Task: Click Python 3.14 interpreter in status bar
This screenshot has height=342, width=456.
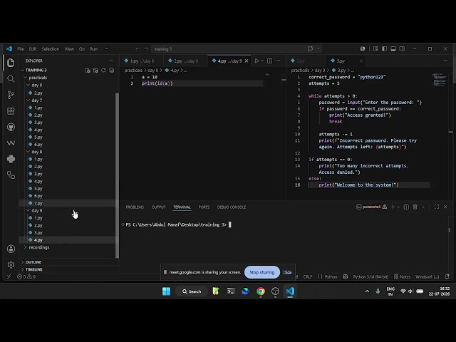Action: click(370, 276)
